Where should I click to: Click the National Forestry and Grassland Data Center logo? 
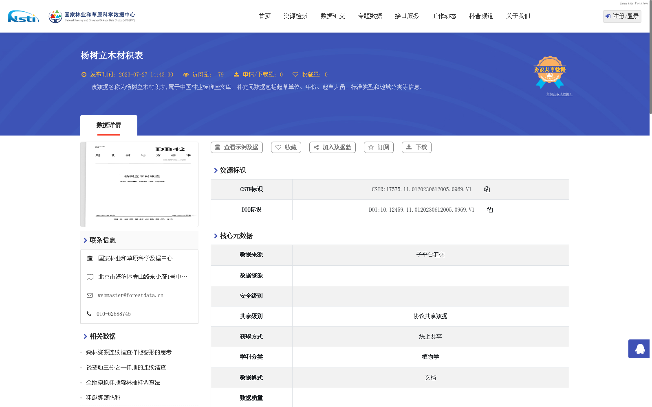tap(92, 15)
